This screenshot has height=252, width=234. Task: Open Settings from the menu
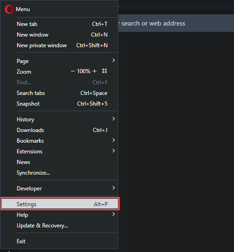(x=60, y=204)
